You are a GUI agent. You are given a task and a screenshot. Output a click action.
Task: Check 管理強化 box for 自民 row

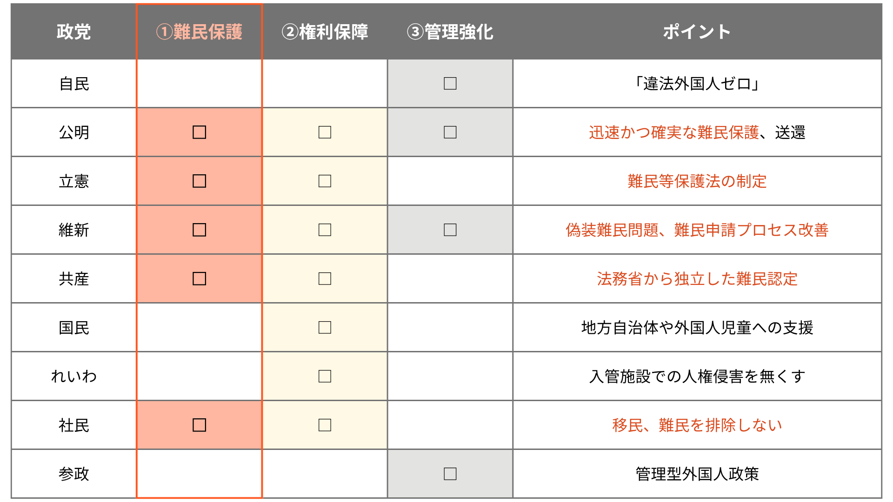pyautogui.click(x=450, y=84)
